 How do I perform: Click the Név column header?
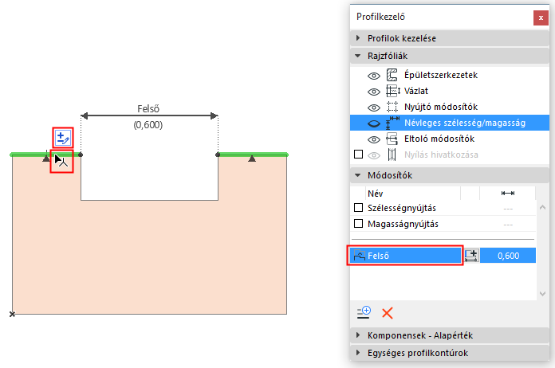[413, 194]
